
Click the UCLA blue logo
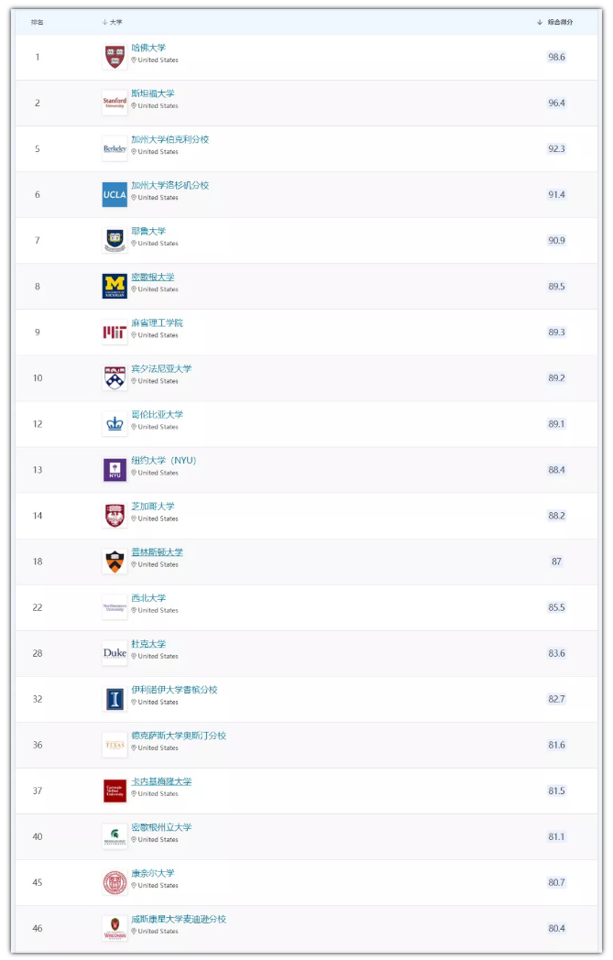point(115,194)
